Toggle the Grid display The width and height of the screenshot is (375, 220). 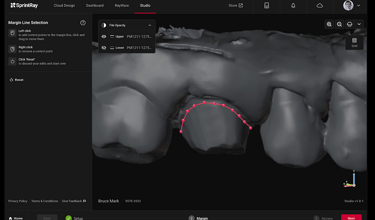354,43
